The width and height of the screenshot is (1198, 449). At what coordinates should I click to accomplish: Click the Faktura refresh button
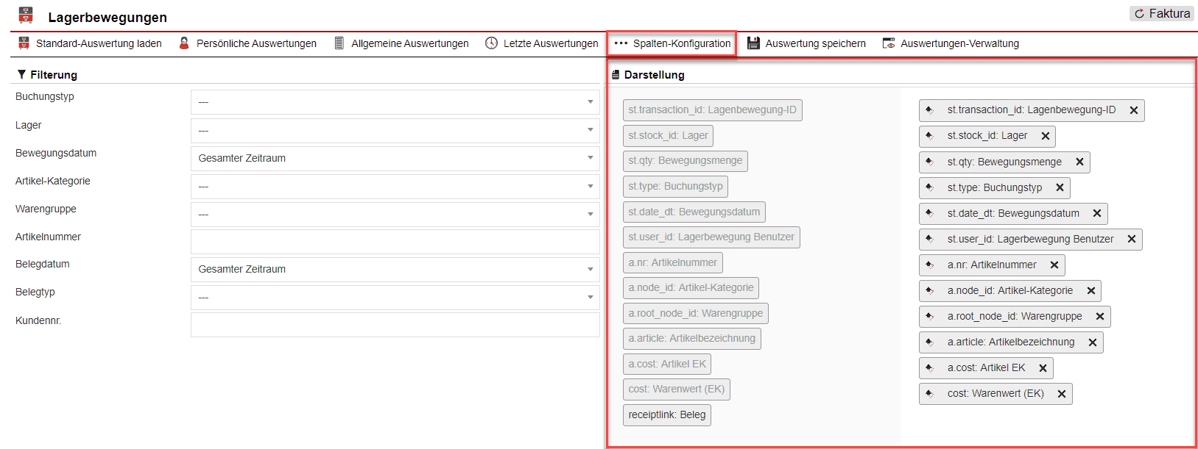point(1162,13)
